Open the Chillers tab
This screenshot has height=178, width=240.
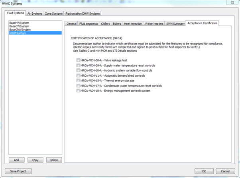pyautogui.click(x=105, y=24)
